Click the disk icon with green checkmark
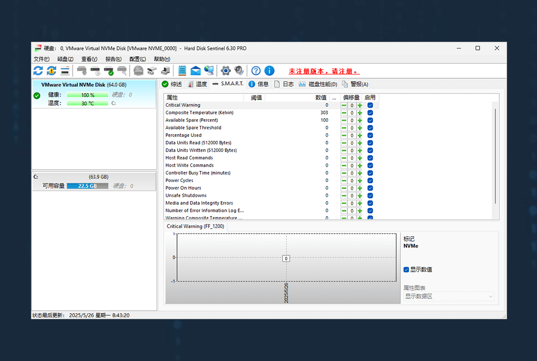Screen dimensions: 537x361 108,71
